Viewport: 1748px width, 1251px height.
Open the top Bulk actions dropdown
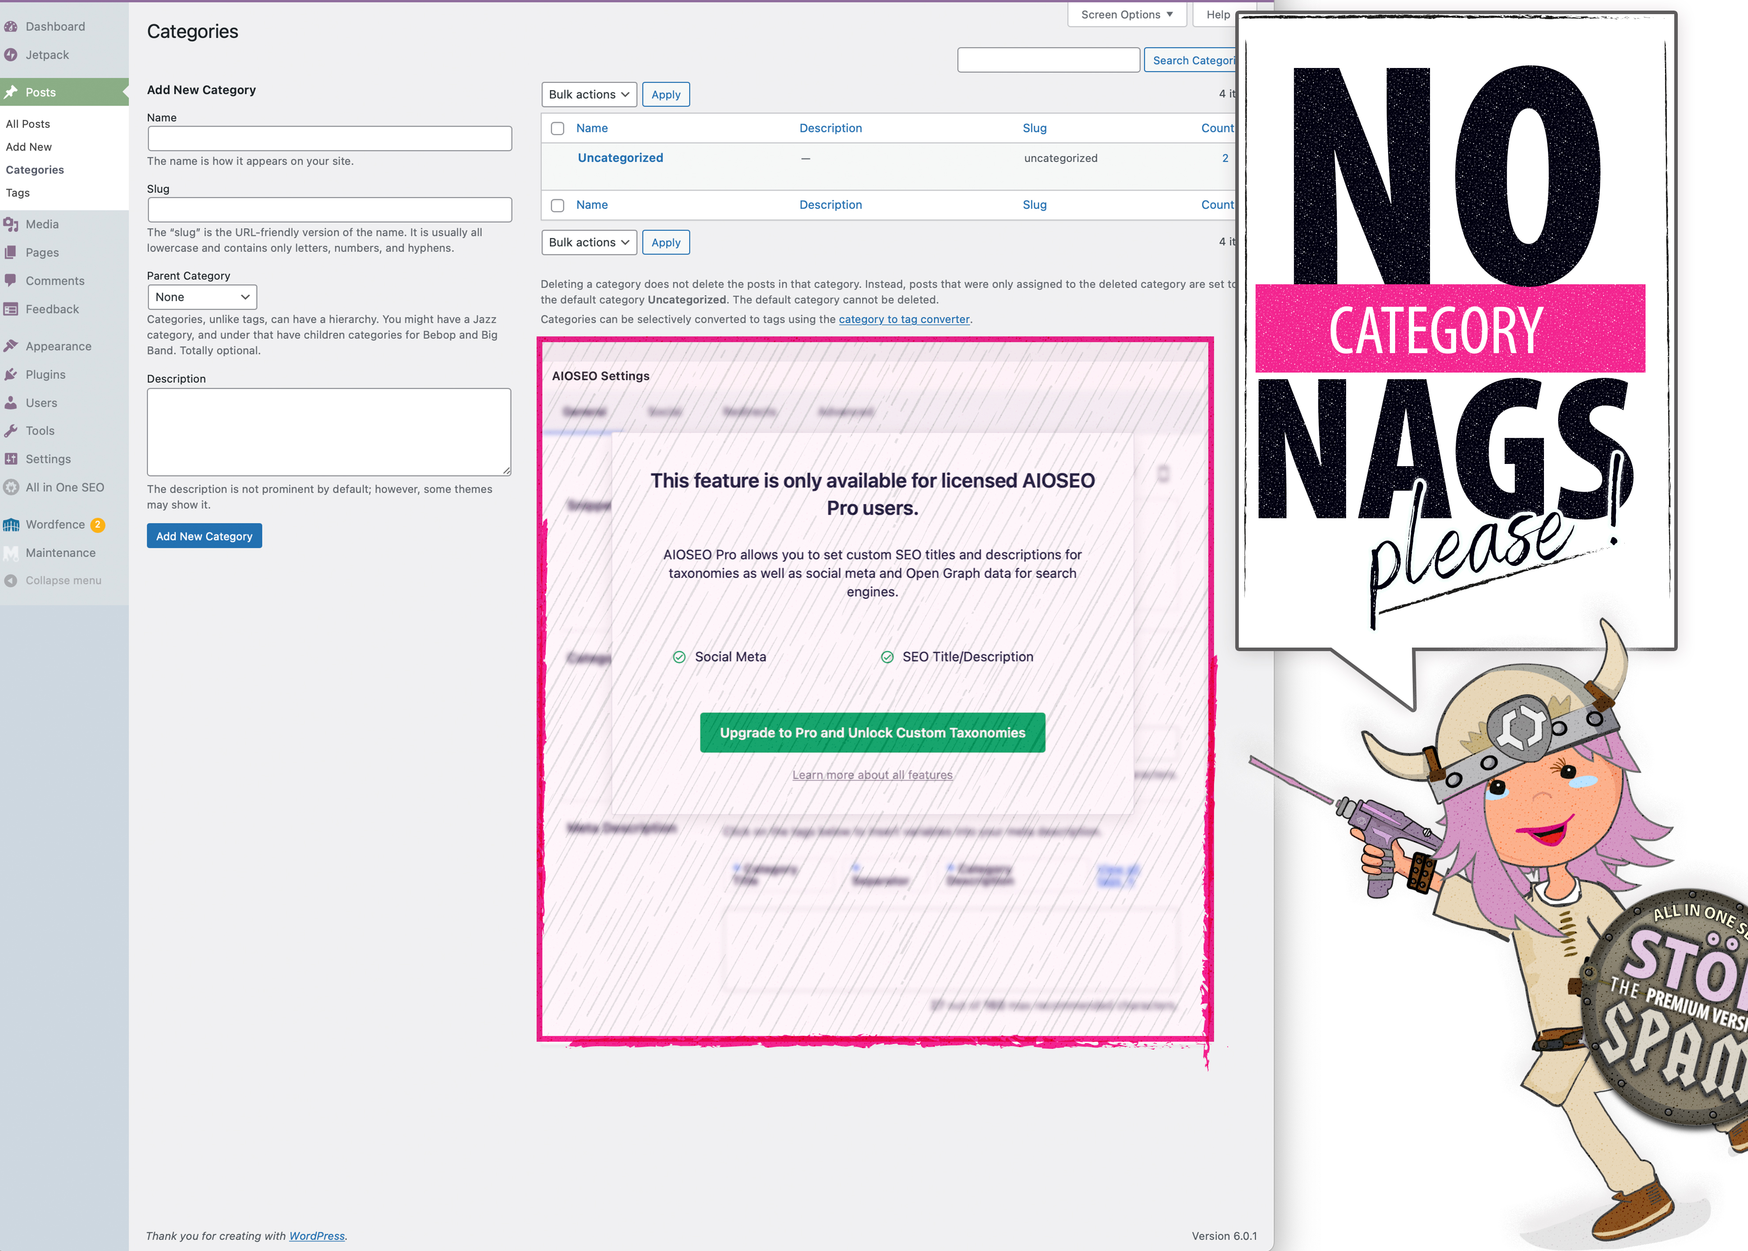(589, 95)
